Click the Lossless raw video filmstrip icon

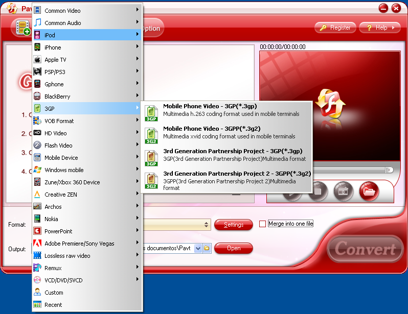pos(37,255)
